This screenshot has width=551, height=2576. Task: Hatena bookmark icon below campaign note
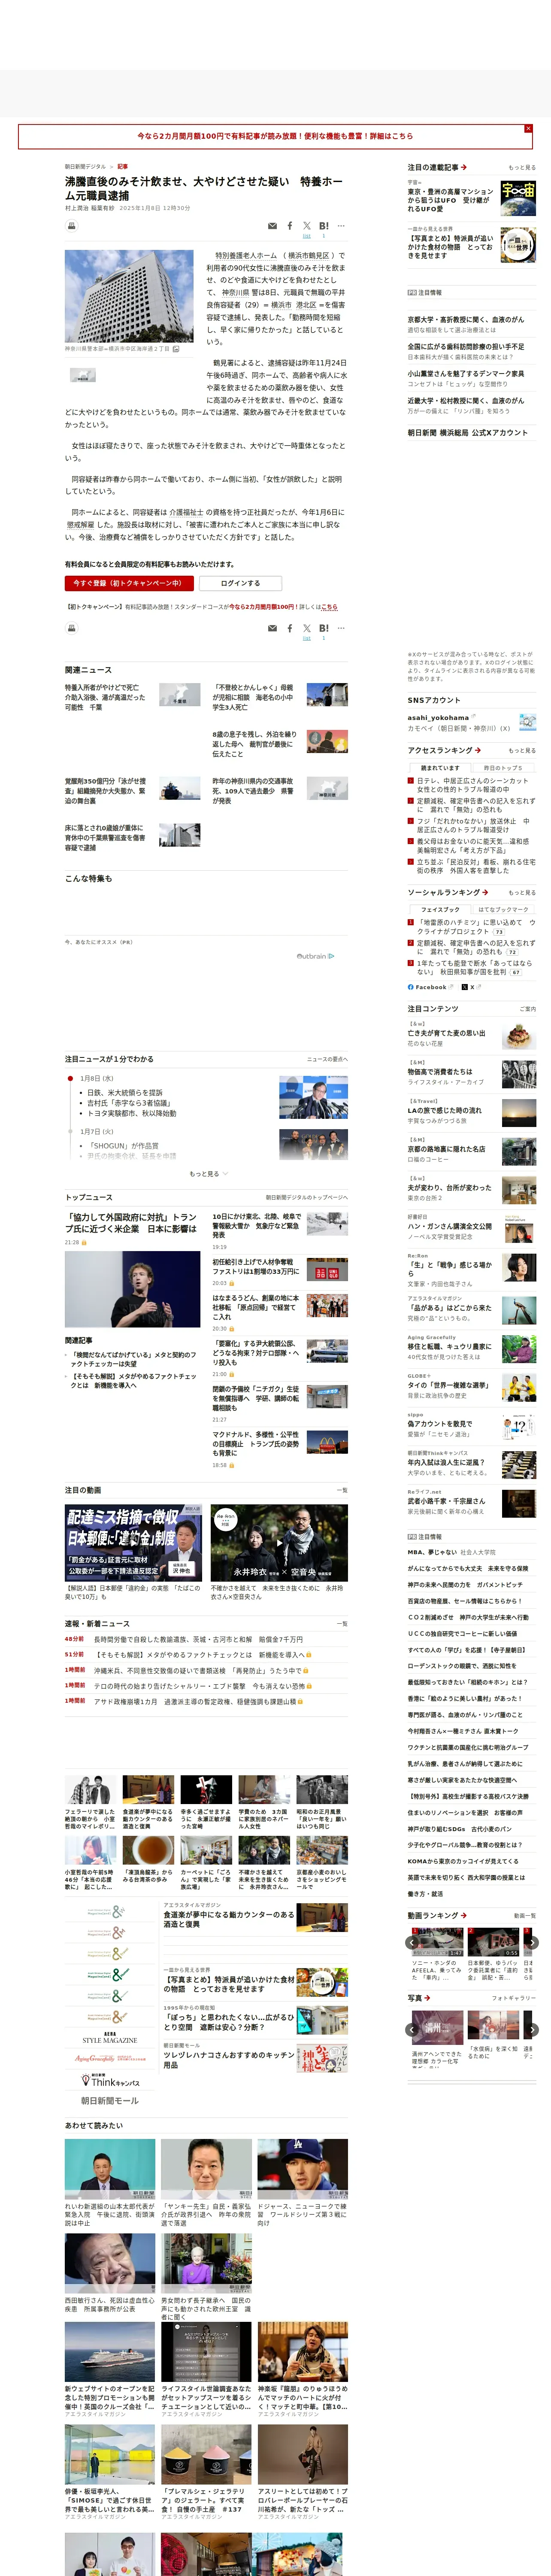(x=324, y=628)
